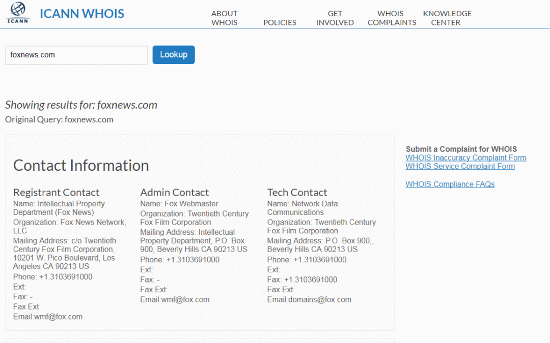Open the WHOIS Inaccuracy Complaint Form link
The width and height of the screenshot is (550, 343).
pos(466,158)
